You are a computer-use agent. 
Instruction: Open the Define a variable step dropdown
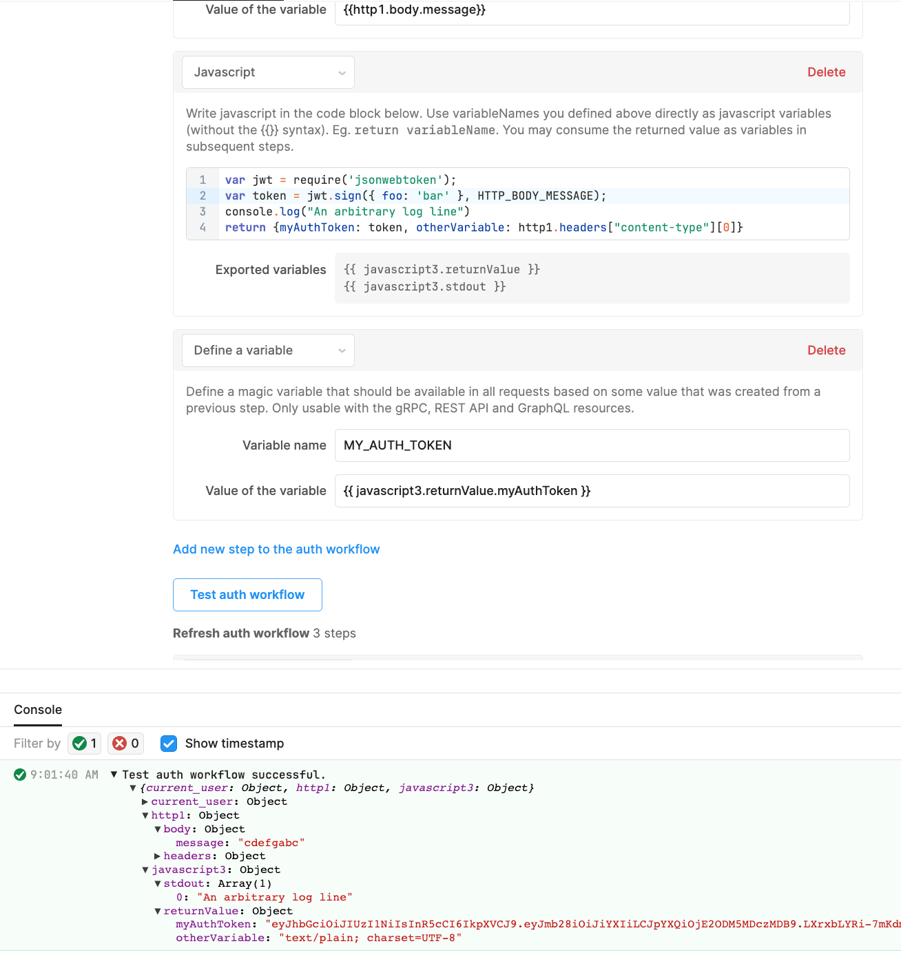tap(268, 350)
